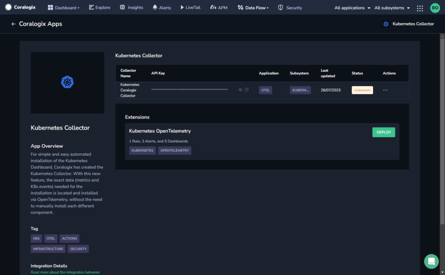This screenshot has width=445, height=275.
Task: Open the Alerts page
Action: 162,8
